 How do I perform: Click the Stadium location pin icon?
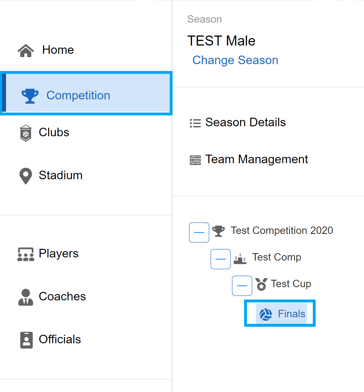pyautogui.click(x=26, y=176)
